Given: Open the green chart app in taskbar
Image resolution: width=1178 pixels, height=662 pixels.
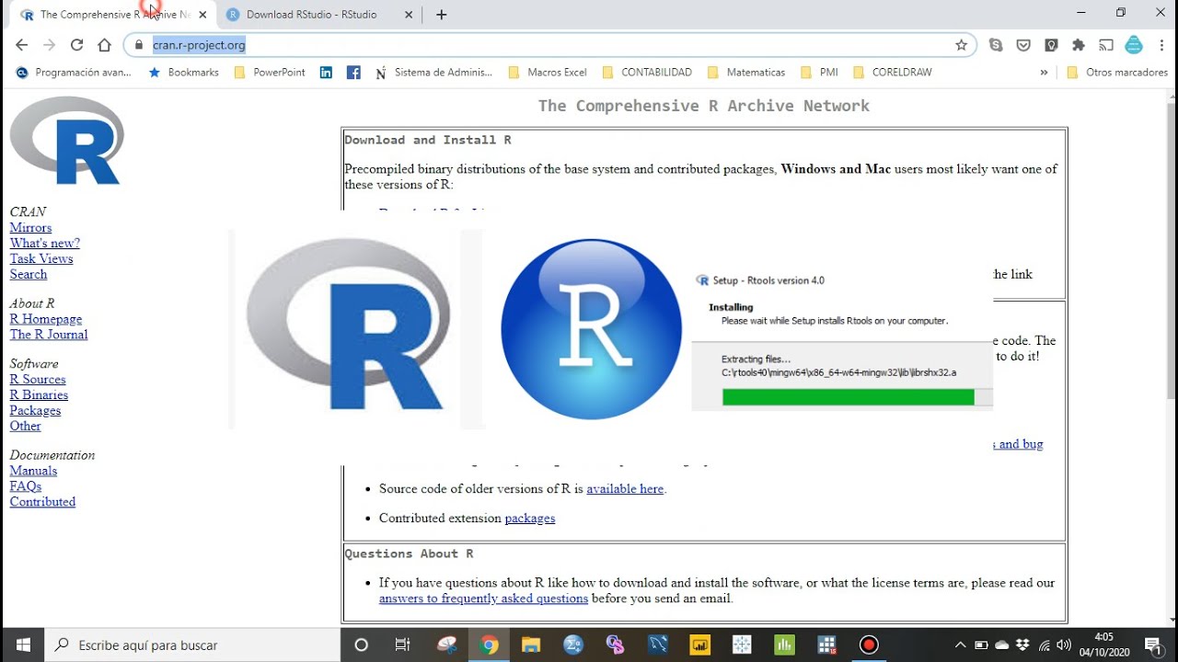Looking at the screenshot, I should coord(784,645).
